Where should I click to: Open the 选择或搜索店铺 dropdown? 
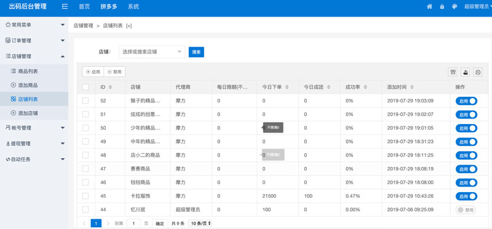pyautogui.click(x=152, y=52)
